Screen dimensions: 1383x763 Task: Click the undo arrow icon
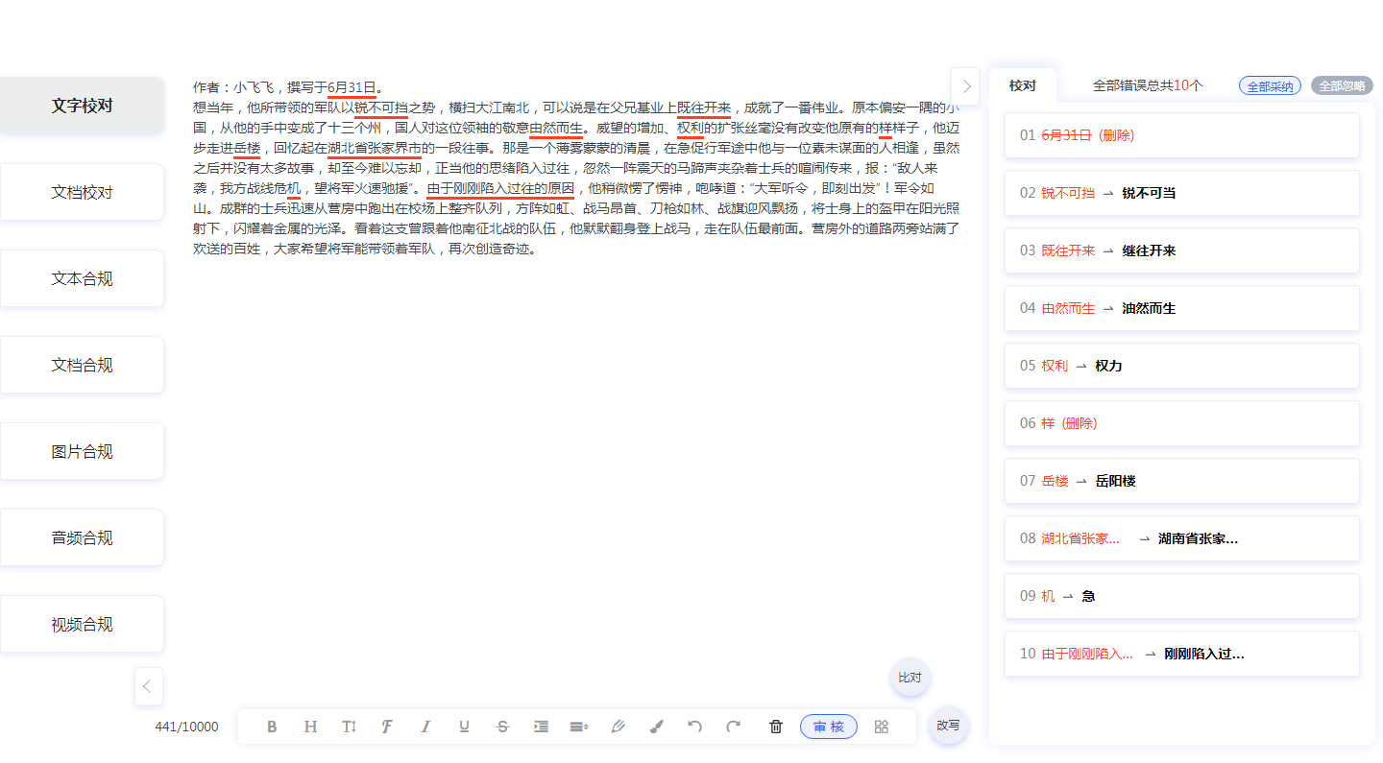pyautogui.click(x=694, y=727)
